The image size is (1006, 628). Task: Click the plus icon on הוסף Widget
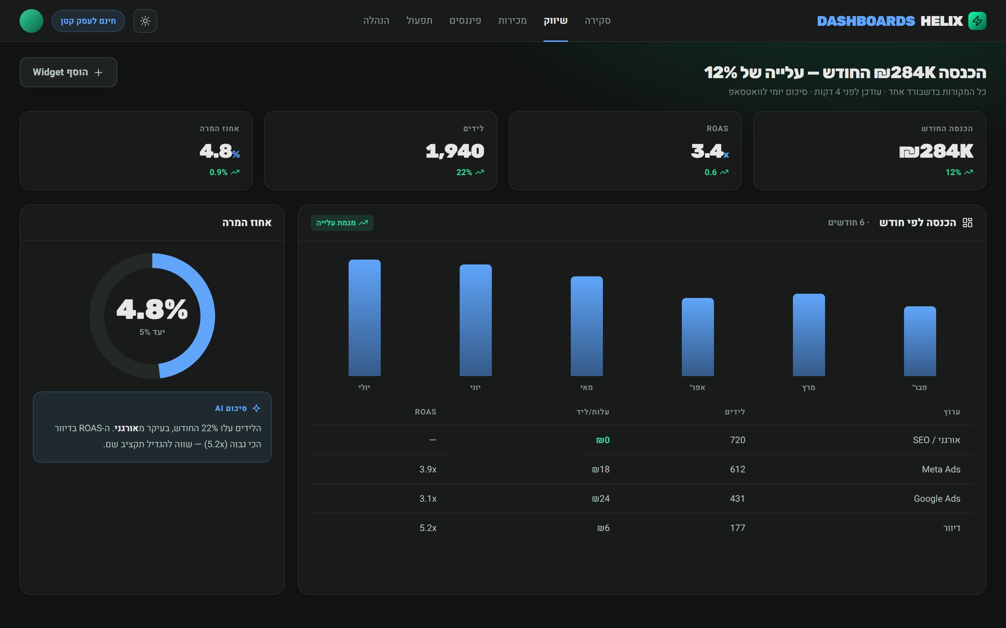[x=99, y=72]
